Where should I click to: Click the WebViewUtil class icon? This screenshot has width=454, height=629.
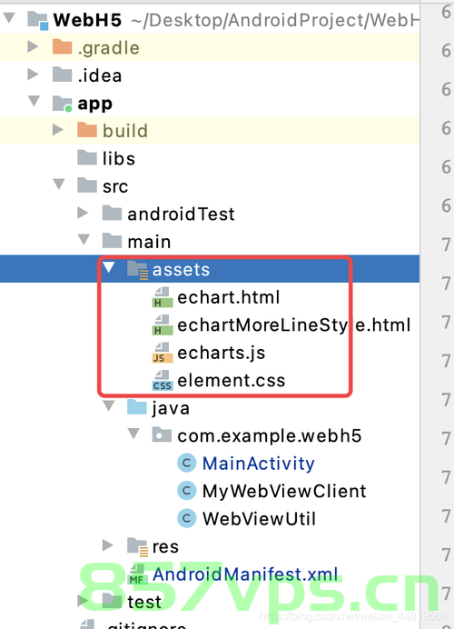click(187, 519)
